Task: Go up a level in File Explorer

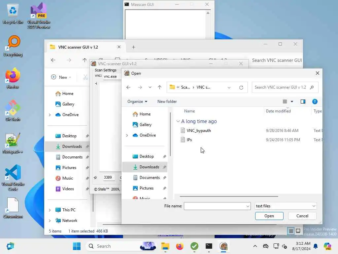Action: (x=84, y=60)
